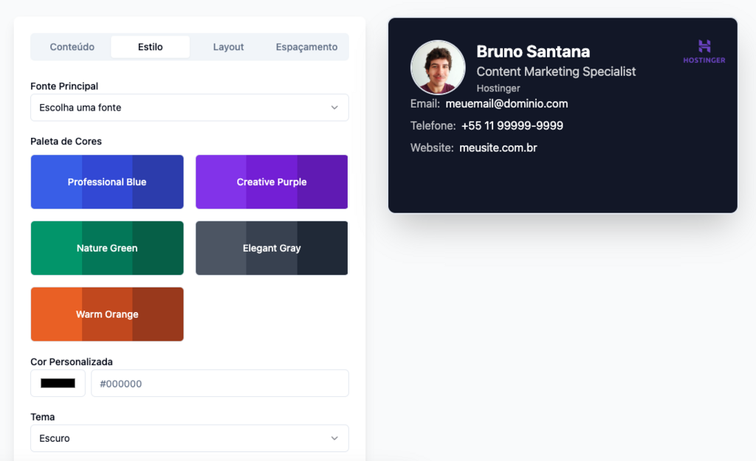The width and height of the screenshot is (756, 461).
Task: Click the email link meuemail@dominio.com
Action: tap(506, 104)
